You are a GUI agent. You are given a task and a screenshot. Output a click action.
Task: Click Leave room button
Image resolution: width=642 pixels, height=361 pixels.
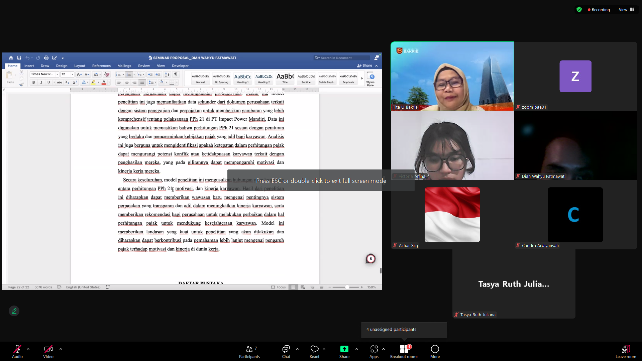tap(626, 352)
